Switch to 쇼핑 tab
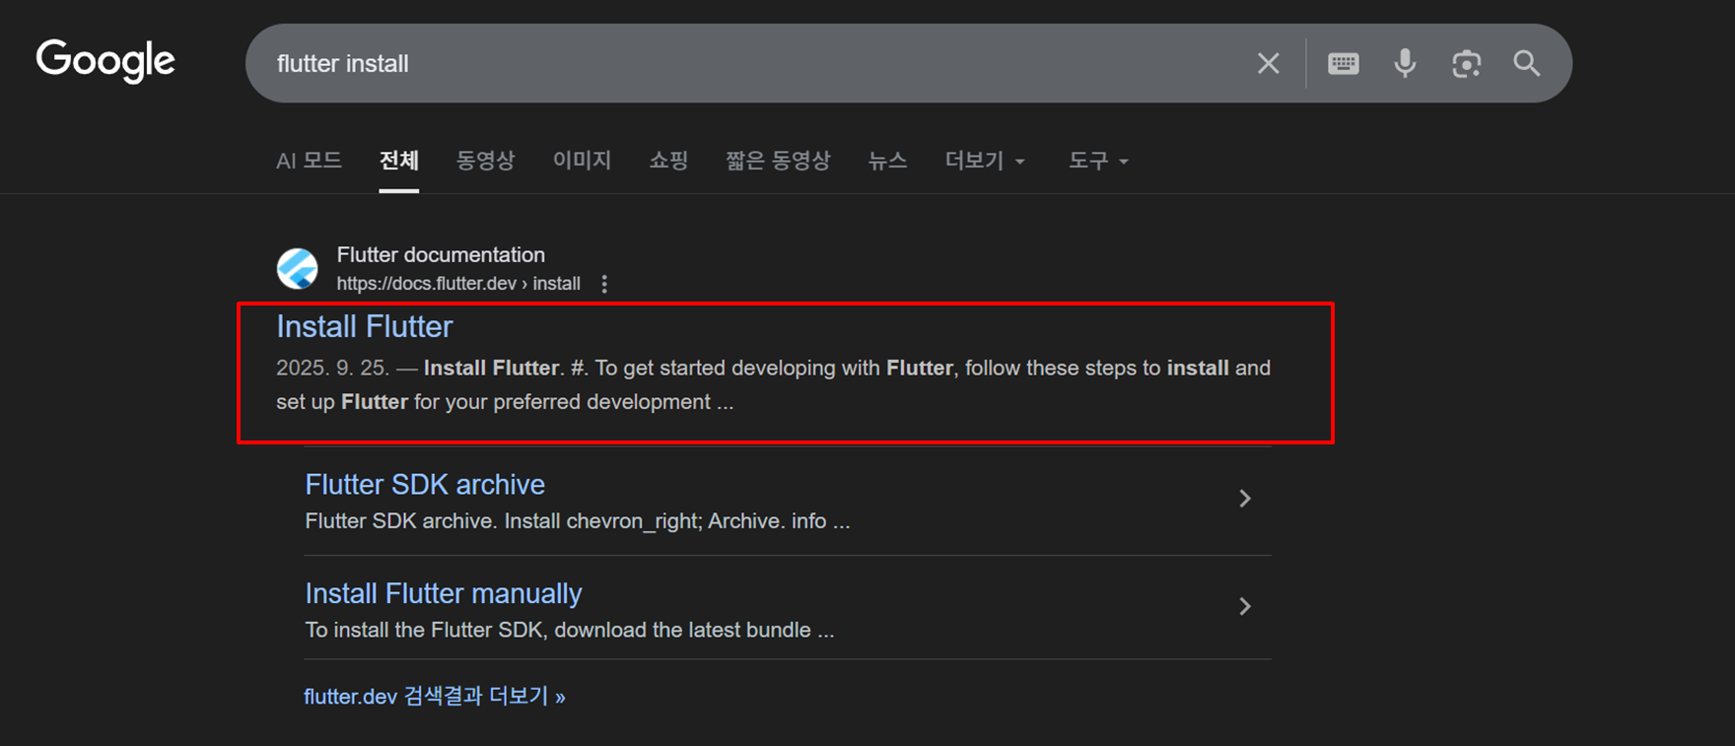This screenshot has height=746, width=1735. pos(668,161)
